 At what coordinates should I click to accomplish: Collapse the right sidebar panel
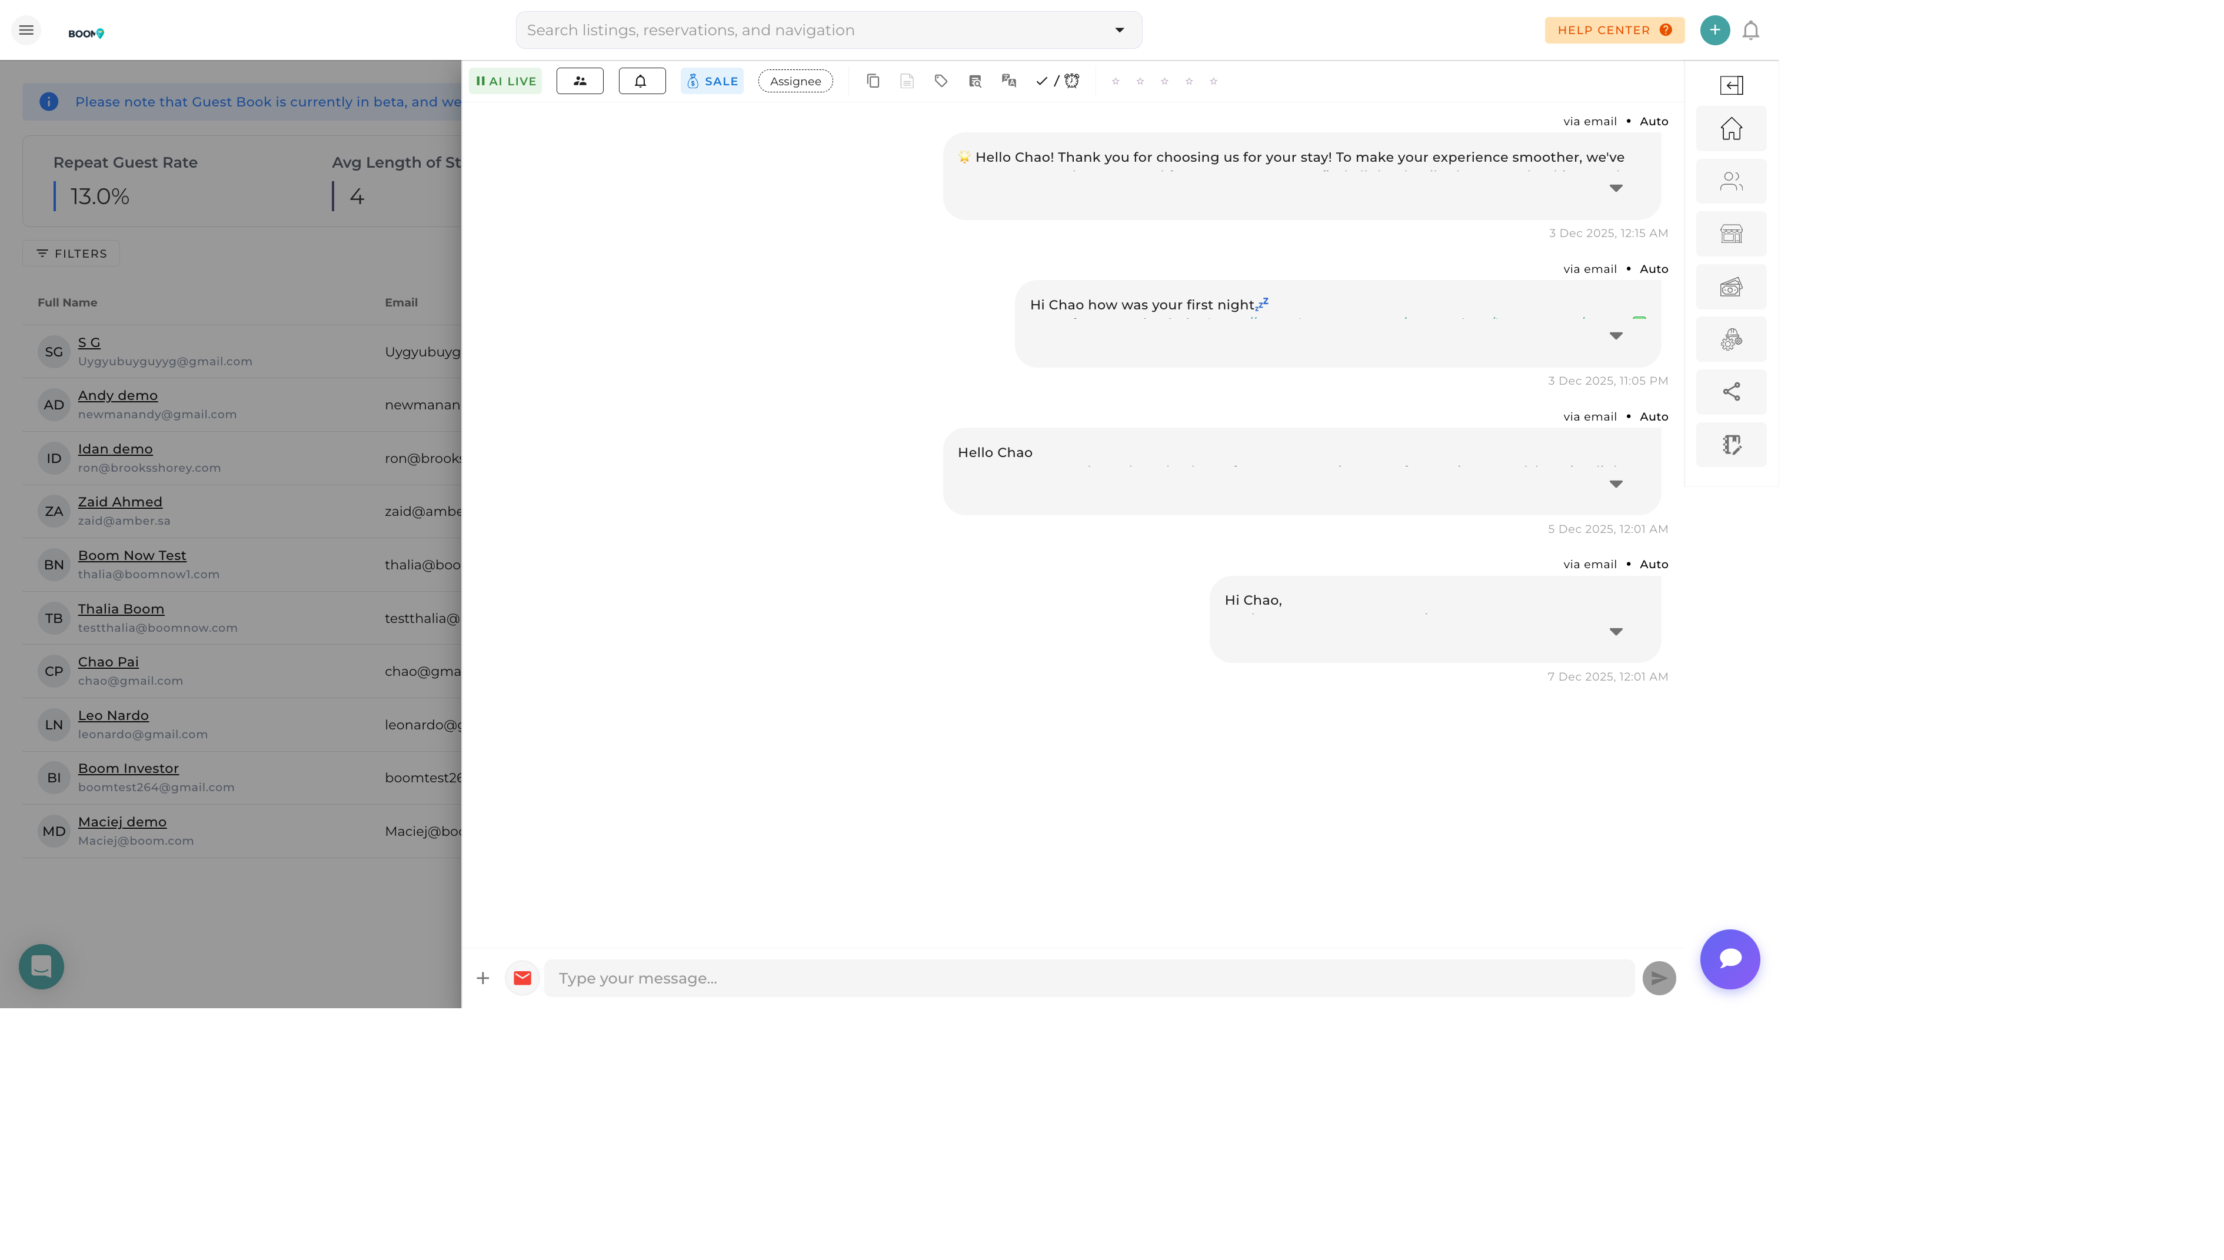pos(1731,86)
